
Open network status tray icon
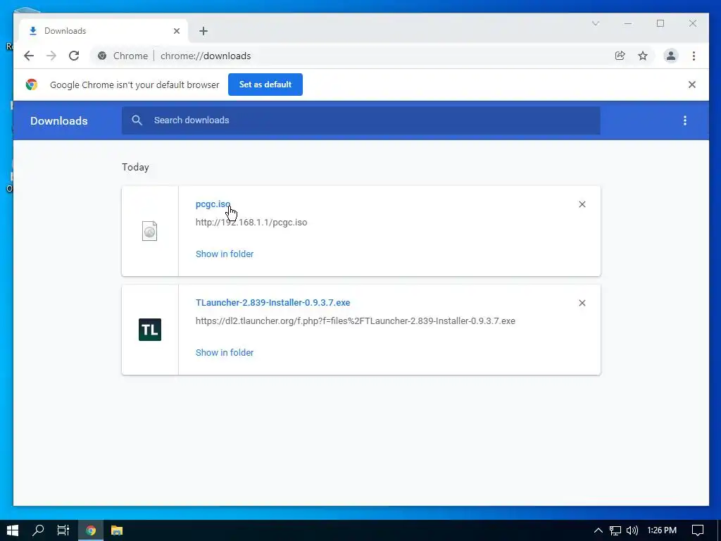pyautogui.click(x=615, y=530)
